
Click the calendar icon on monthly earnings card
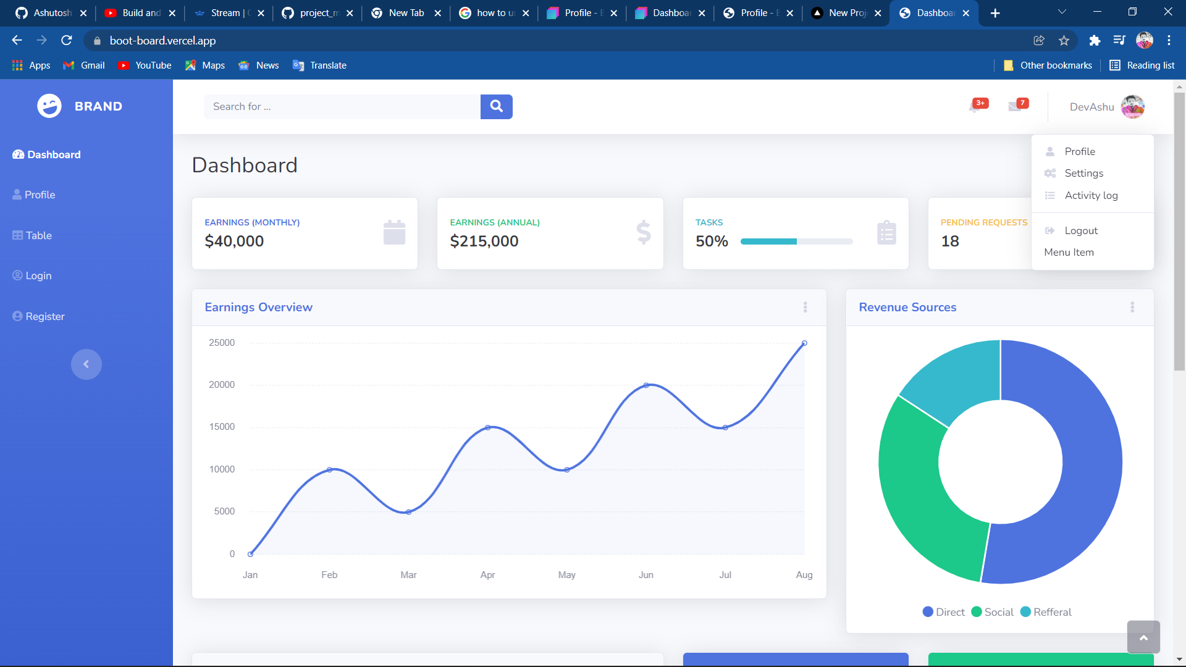click(x=394, y=233)
